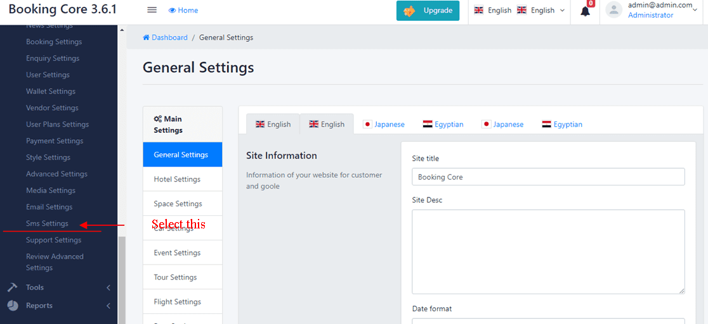
Task: Switch to the first Egyptian language tab
Action: (x=443, y=125)
